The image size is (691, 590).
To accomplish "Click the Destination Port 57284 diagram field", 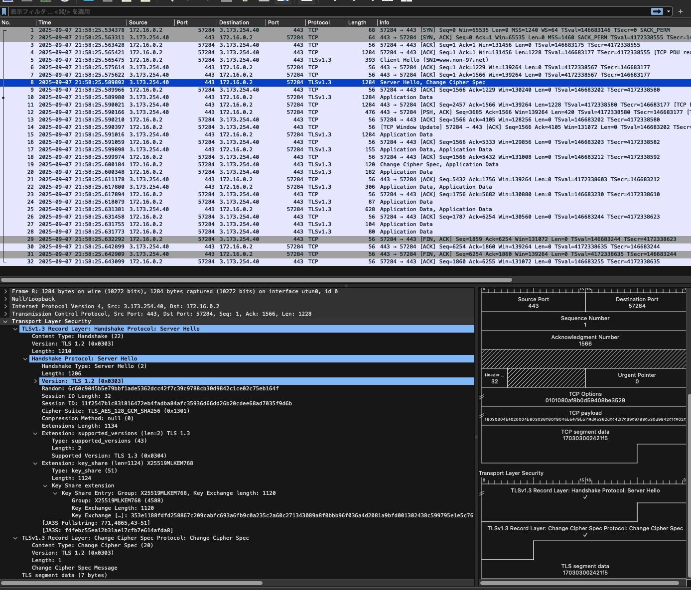I will (x=637, y=303).
